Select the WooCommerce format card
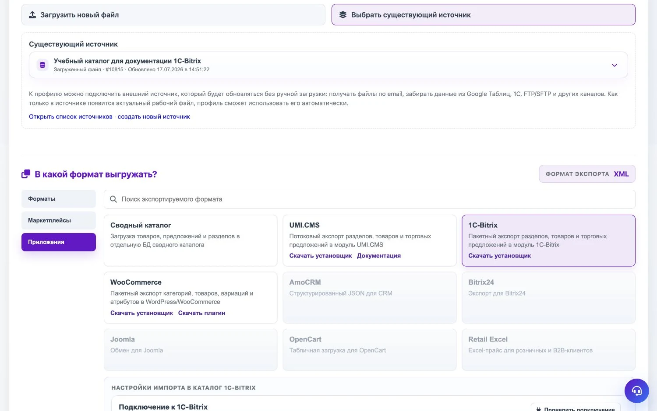 click(x=191, y=298)
